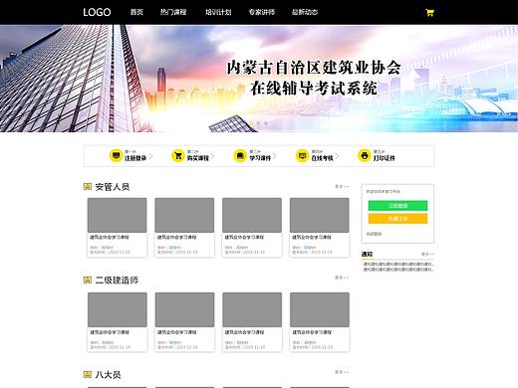Click the 安管人员 section heading
This screenshot has width=518, height=388.
(113, 187)
